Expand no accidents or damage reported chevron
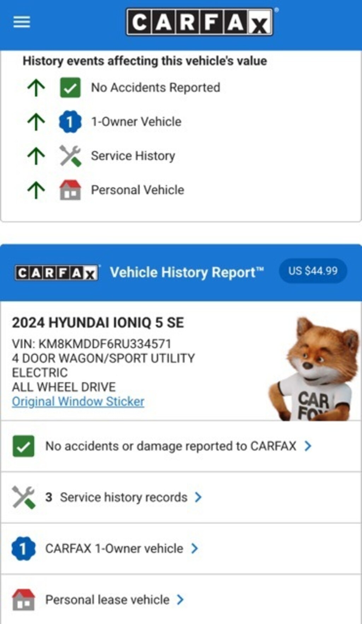The height and width of the screenshot is (624, 362). [308, 446]
